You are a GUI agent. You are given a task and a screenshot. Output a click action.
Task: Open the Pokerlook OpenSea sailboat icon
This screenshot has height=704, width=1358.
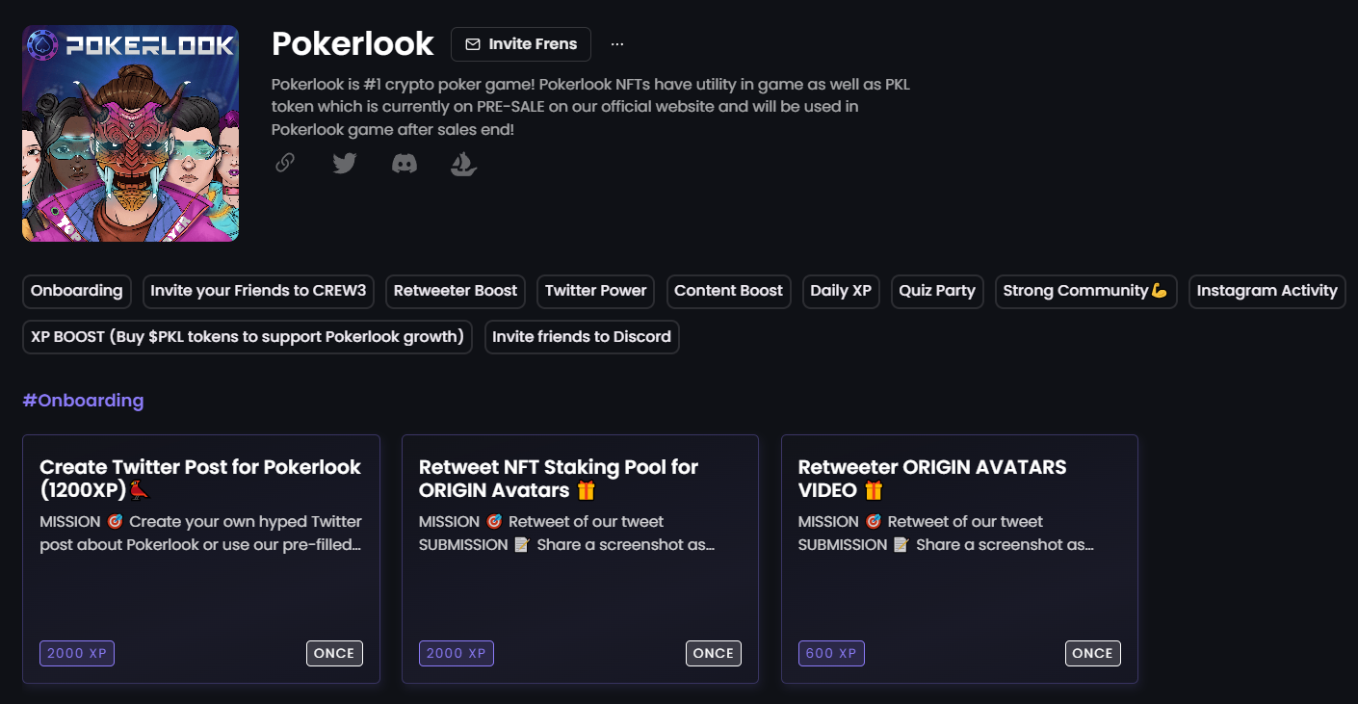tap(464, 164)
